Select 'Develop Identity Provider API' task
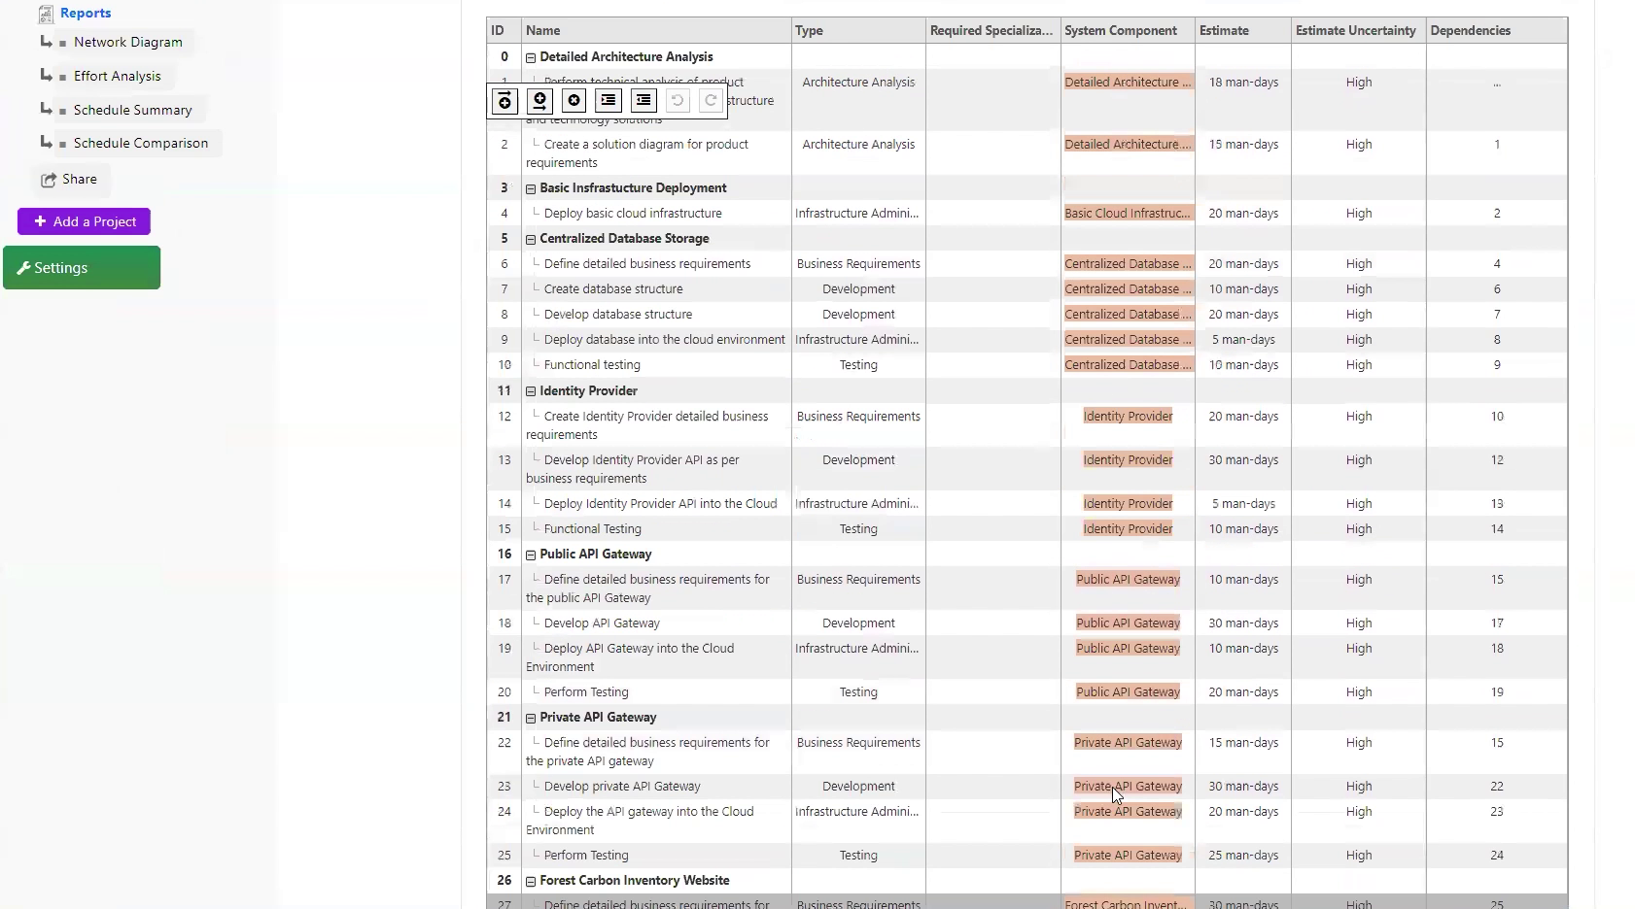This screenshot has height=909, width=1635. 633,469
